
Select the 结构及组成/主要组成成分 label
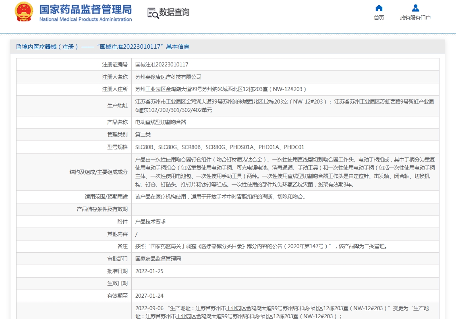99,172
